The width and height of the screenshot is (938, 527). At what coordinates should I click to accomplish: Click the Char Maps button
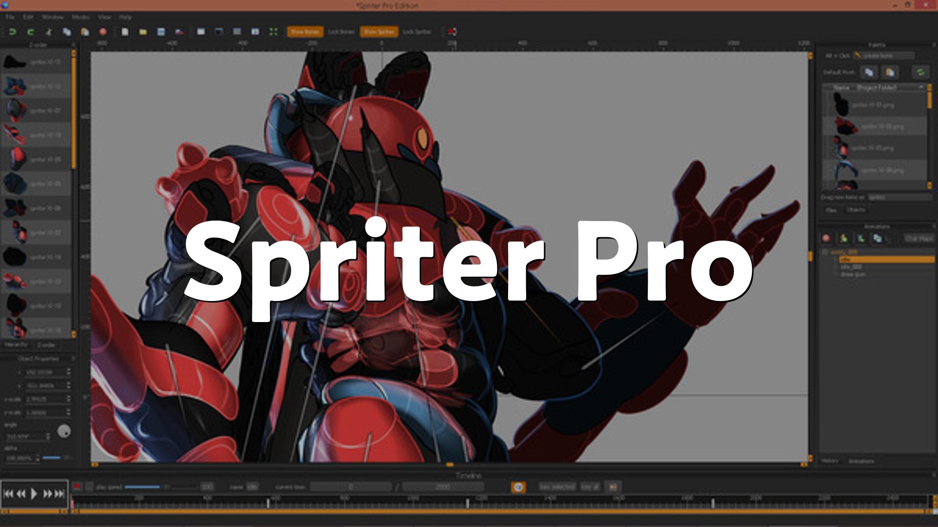click(918, 238)
